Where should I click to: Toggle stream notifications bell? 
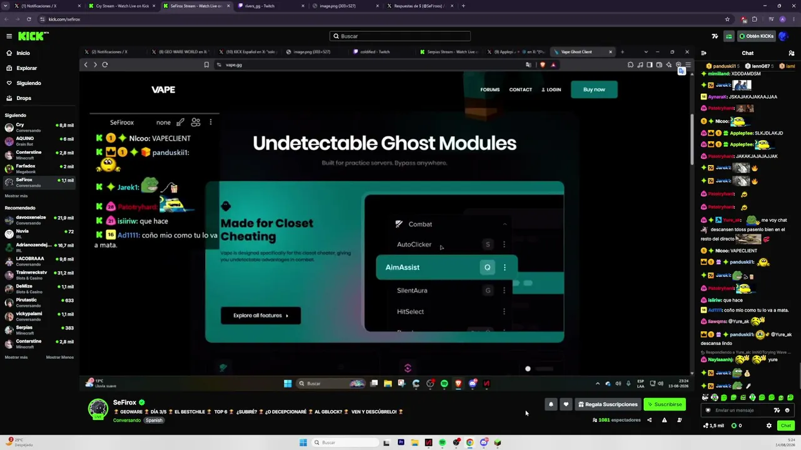tap(551, 404)
